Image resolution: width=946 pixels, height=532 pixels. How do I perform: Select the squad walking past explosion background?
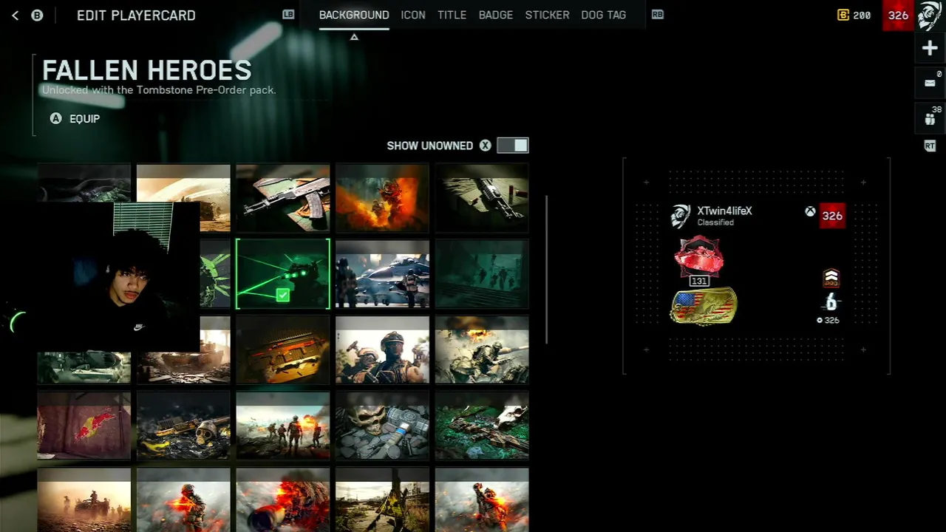pyautogui.click(x=282, y=426)
